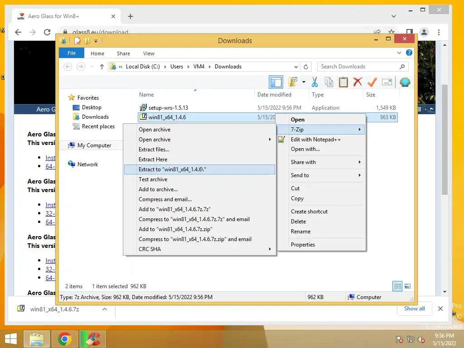Open the folder options dropdown arrow
Viewport: 464px width, 348px height.
304,82
